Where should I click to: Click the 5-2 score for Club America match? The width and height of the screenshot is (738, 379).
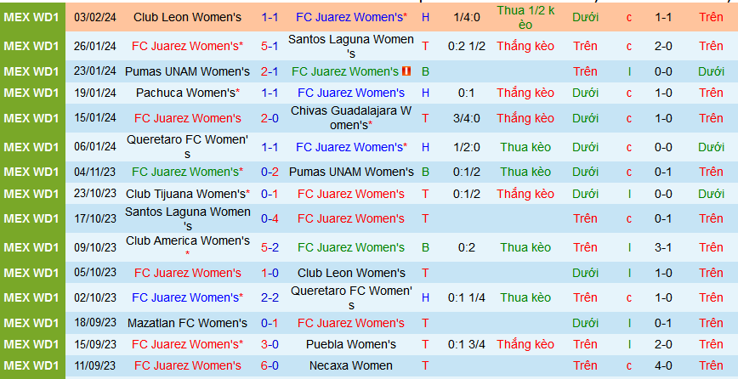[x=270, y=247]
